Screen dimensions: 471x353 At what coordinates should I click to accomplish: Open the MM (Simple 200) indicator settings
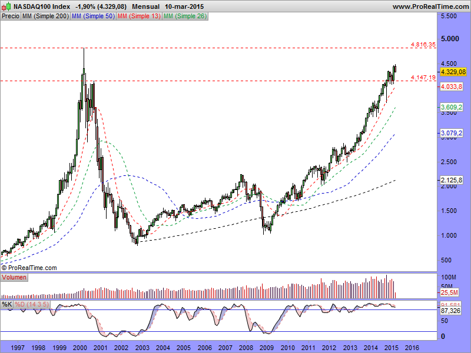pos(46,16)
